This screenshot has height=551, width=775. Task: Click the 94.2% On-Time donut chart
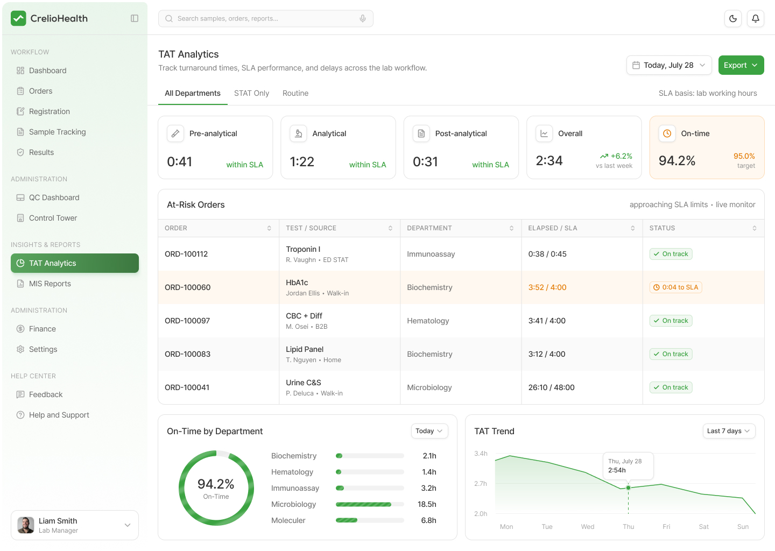point(216,488)
